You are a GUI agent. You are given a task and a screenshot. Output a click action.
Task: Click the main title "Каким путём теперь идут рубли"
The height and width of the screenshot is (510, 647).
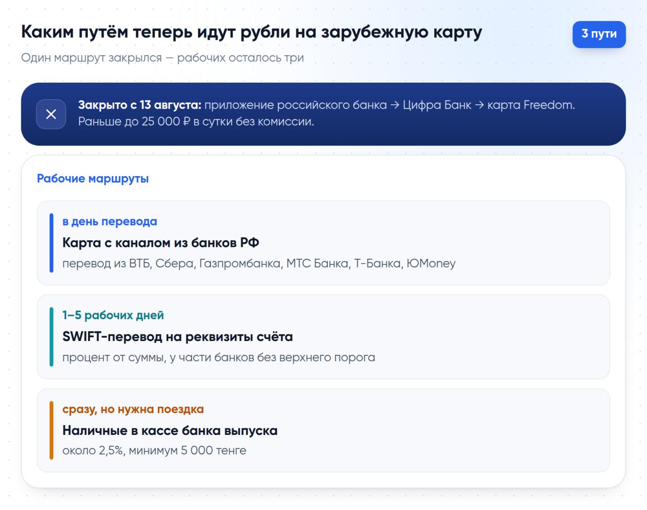coord(251,32)
